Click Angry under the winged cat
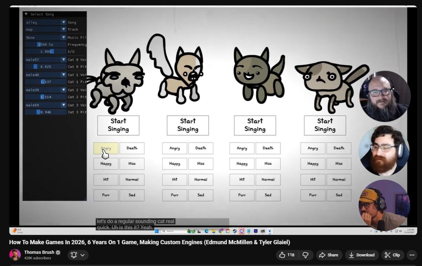 tap(174, 148)
